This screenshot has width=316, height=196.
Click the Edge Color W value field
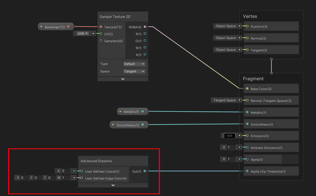coord(66,178)
